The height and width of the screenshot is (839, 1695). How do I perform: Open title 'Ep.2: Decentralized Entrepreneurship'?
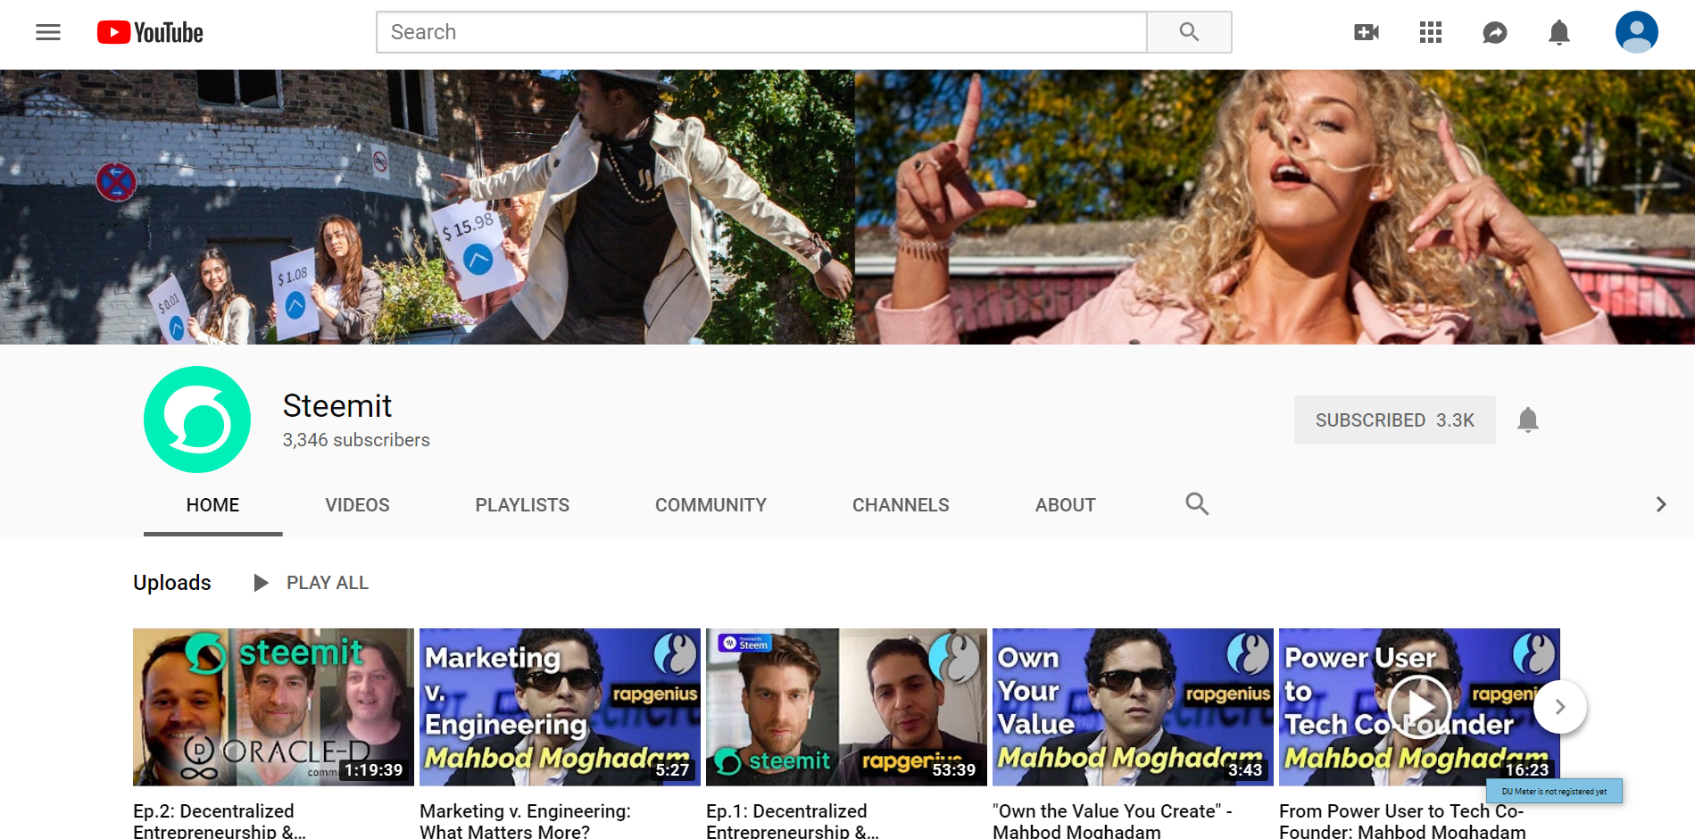coord(220,821)
